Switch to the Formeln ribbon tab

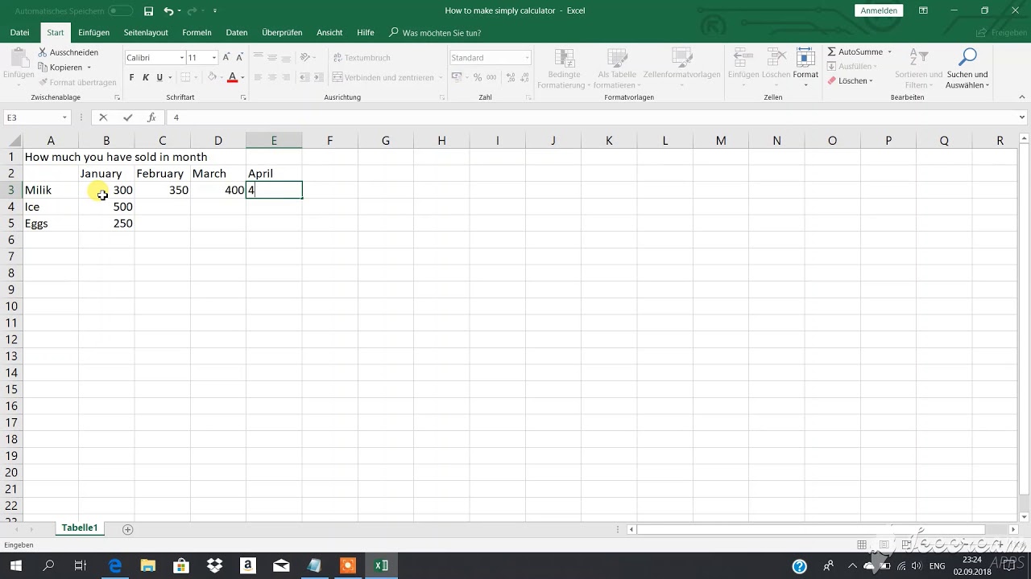tap(197, 33)
